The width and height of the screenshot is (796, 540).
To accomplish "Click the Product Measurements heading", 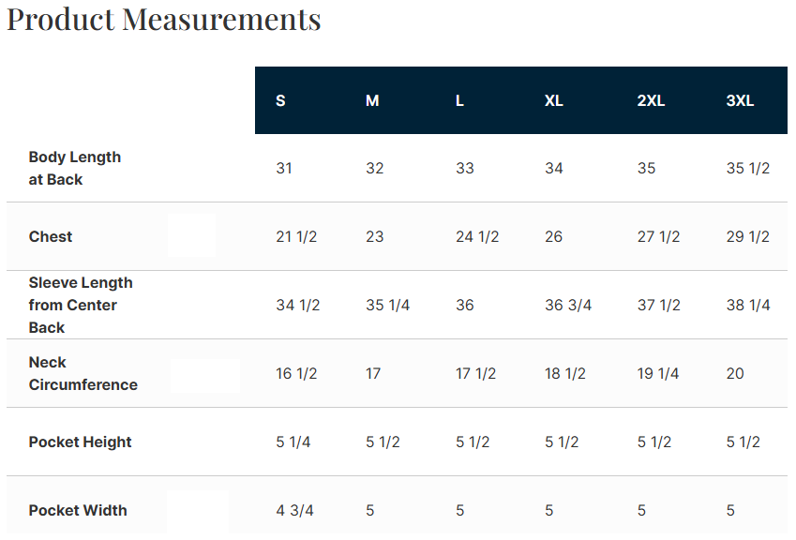I will [x=164, y=19].
